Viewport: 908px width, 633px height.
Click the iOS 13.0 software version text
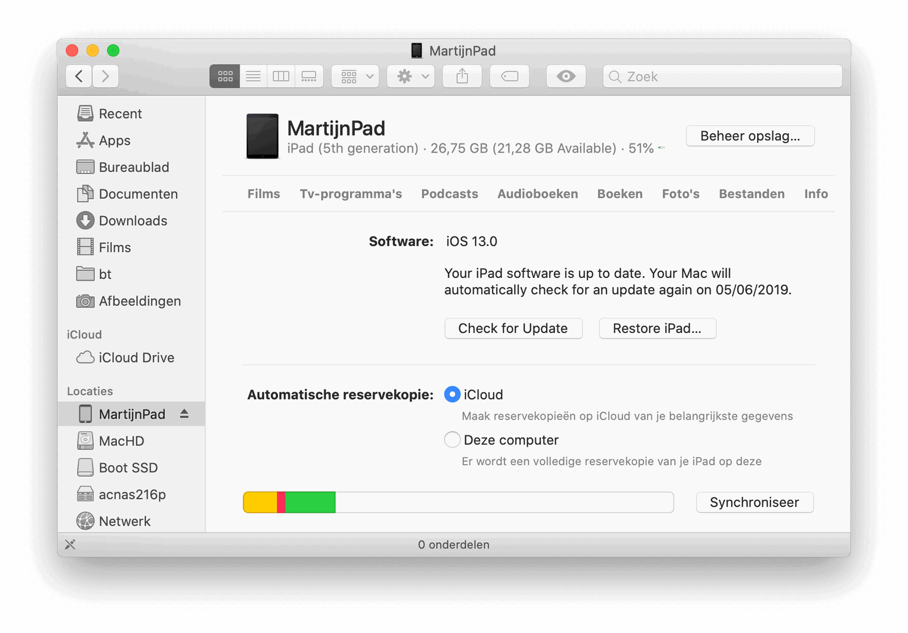pyautogui.click(x=472, y=242)
